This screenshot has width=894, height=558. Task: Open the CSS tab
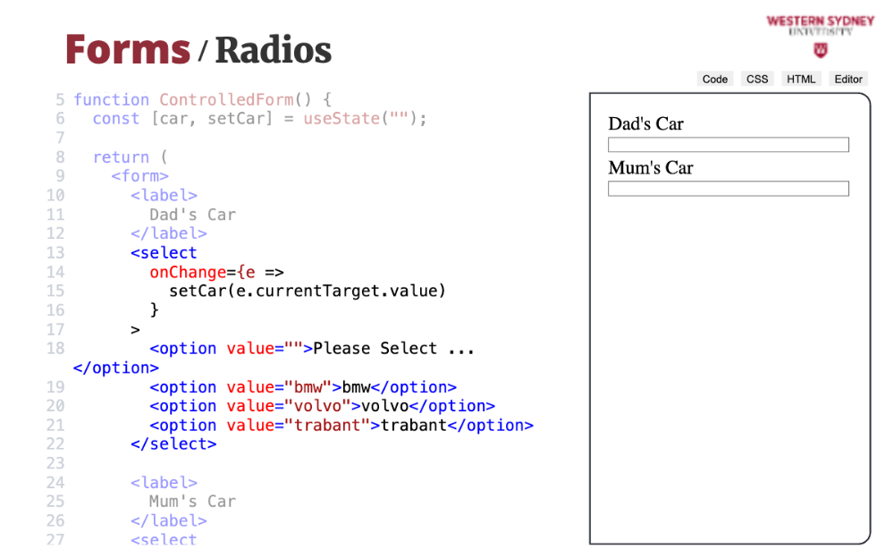point(757,79)
